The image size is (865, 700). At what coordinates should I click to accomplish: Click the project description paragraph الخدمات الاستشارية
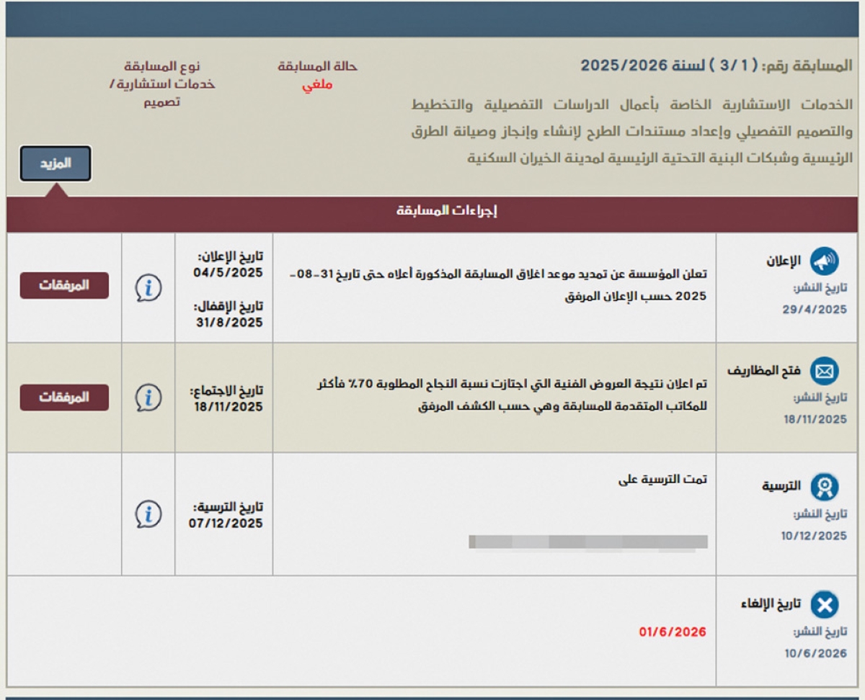pyautogui.click(x=631, y=131)
